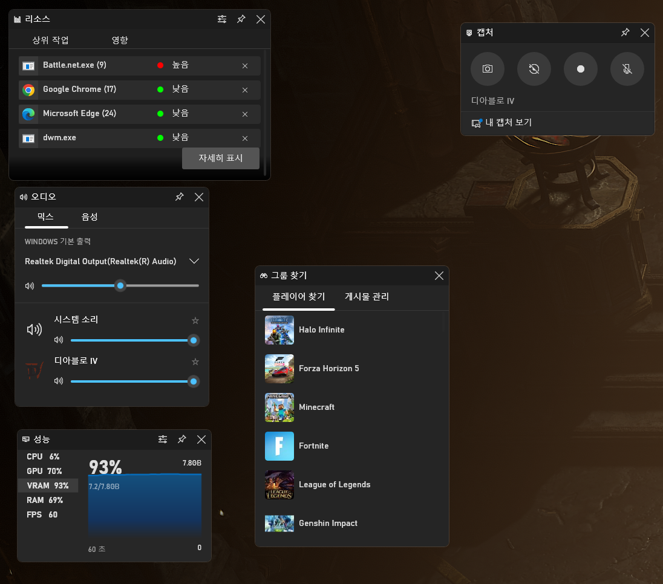
Task: Switch to the 믹스 tab
Action: (x=45, y=217)
